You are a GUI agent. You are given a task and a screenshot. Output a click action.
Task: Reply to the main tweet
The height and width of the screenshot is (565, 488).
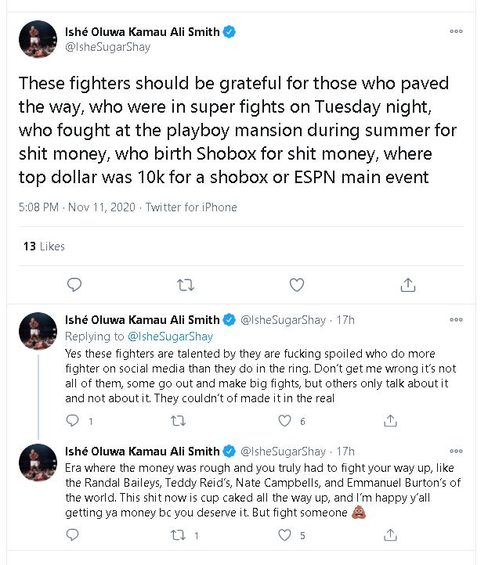click(75, 284)
